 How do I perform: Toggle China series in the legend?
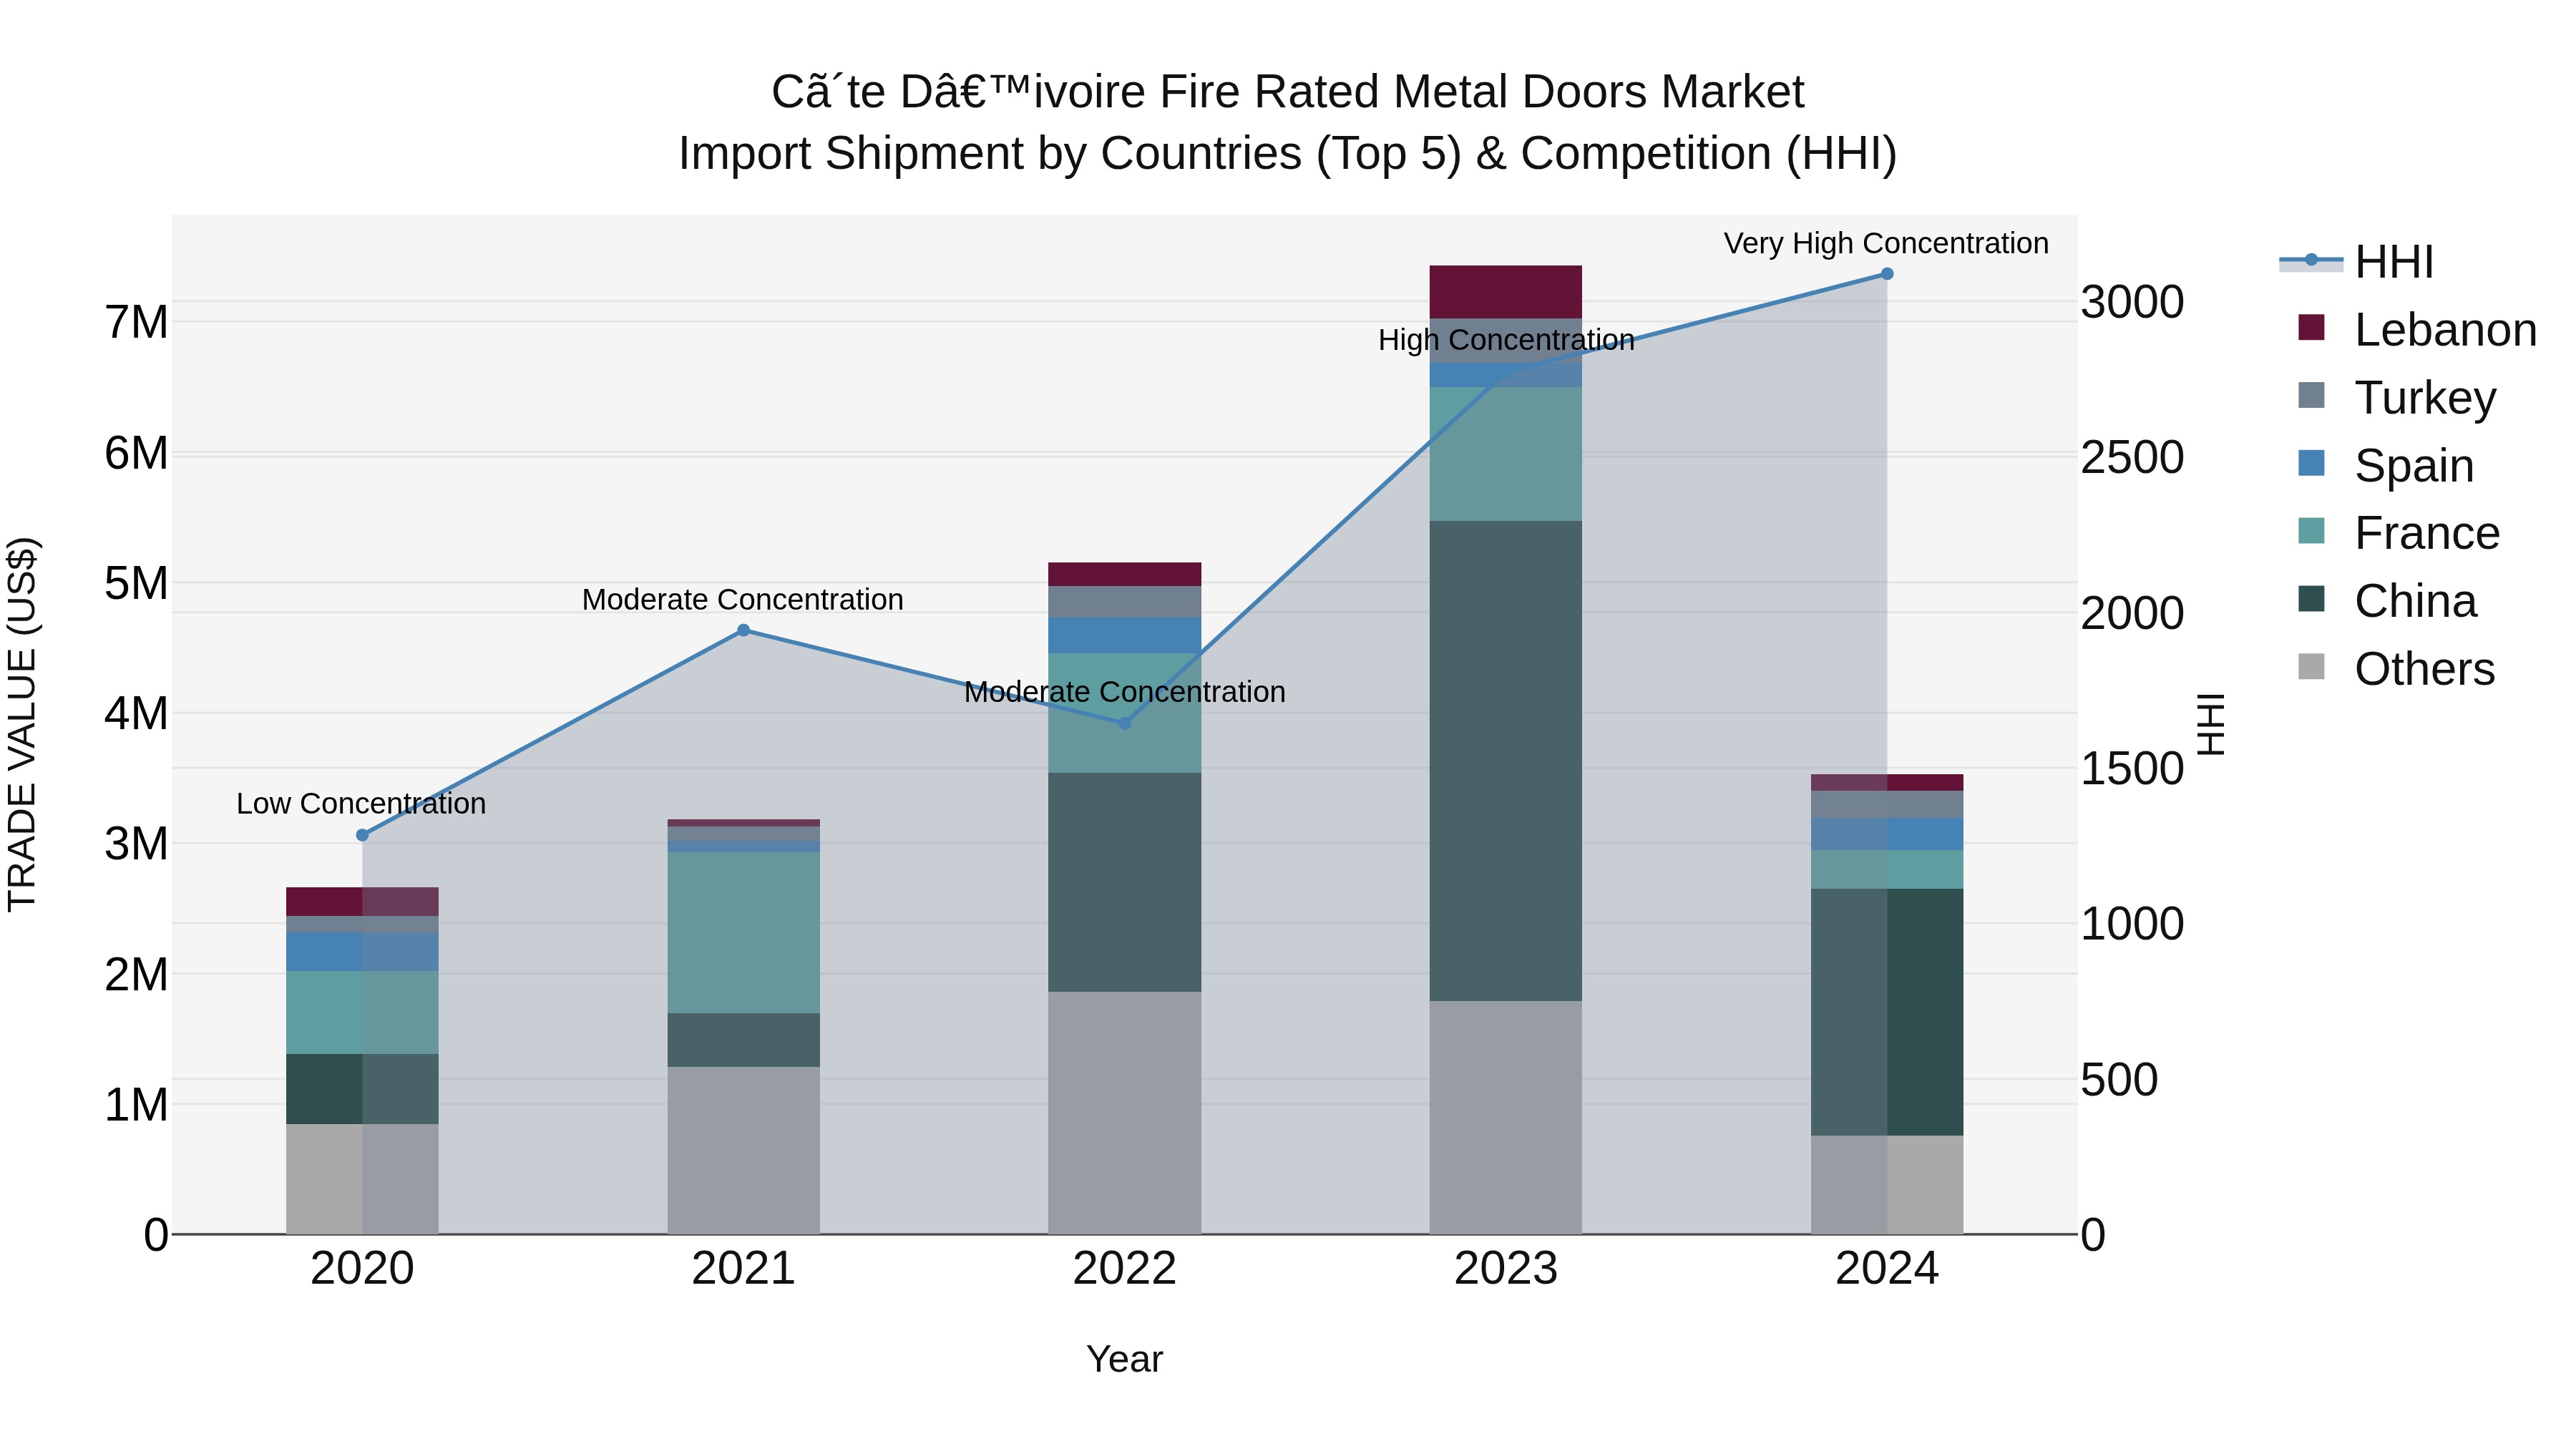[x=2387, y=601]
